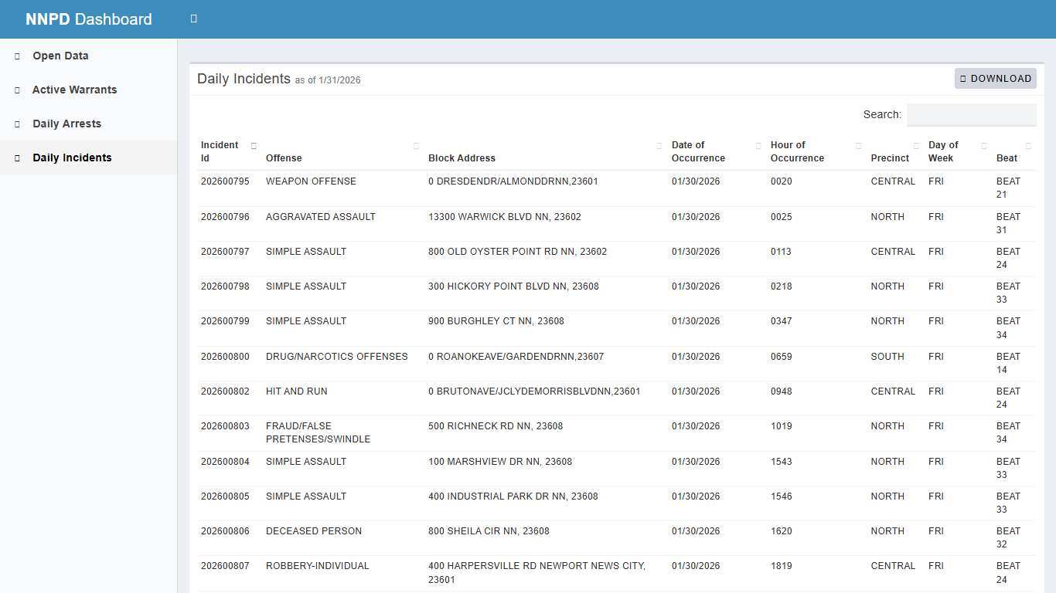Switch to the Daily Arrests section
This screenshot has width=1056, height=593.
(x=66, y=124)
